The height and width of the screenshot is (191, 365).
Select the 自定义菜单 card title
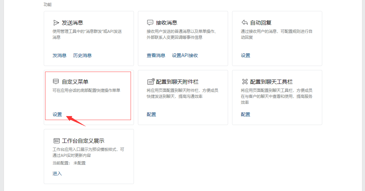coord(75,82)
